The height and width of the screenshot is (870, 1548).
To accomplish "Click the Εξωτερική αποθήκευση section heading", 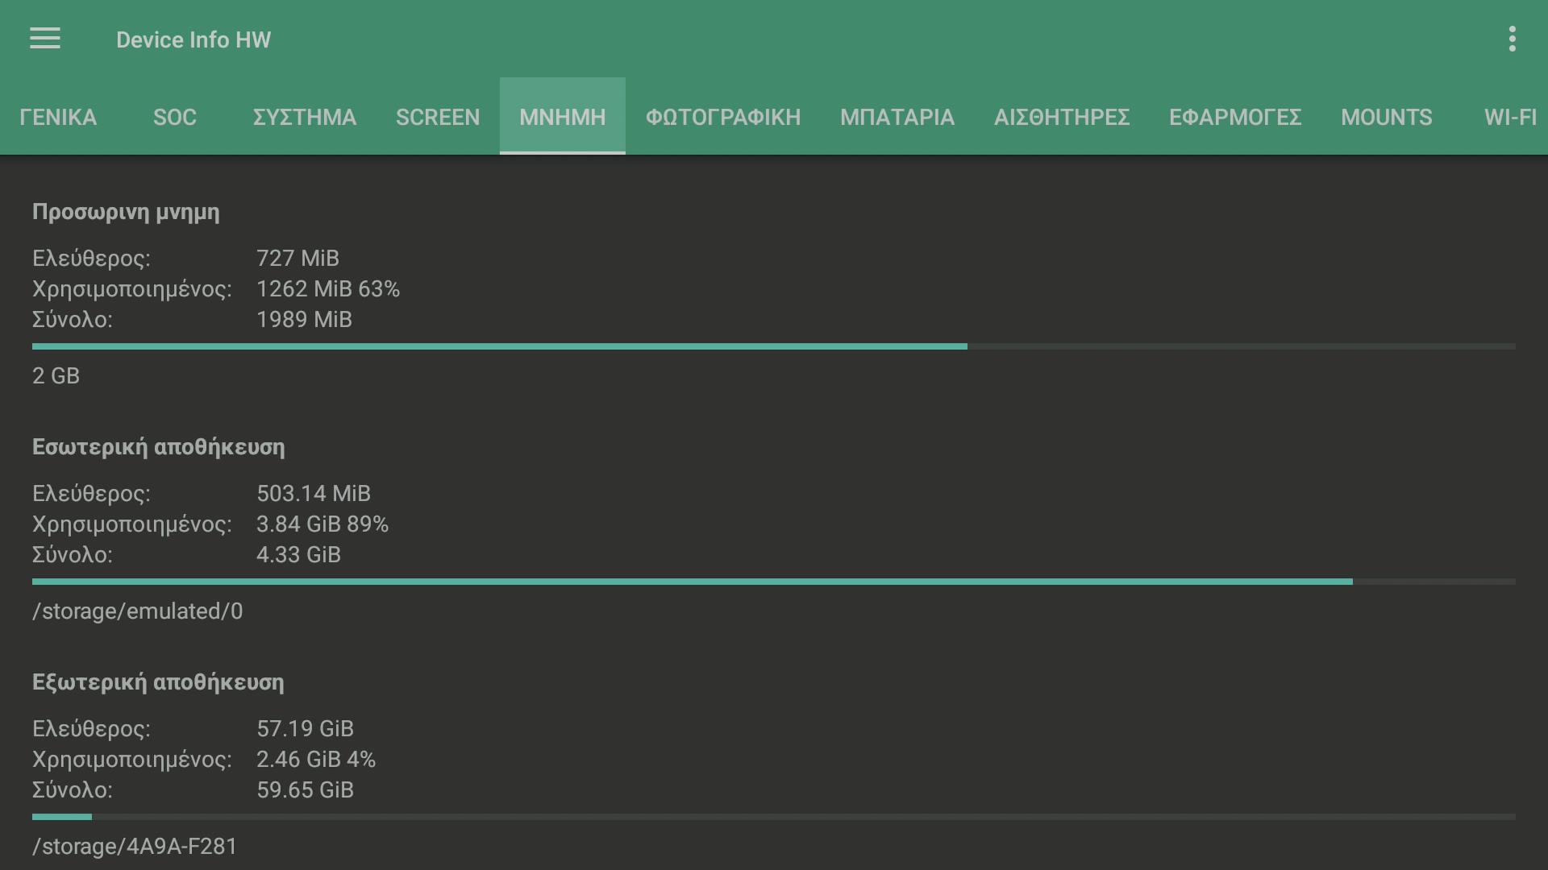I will pos(158,682).
